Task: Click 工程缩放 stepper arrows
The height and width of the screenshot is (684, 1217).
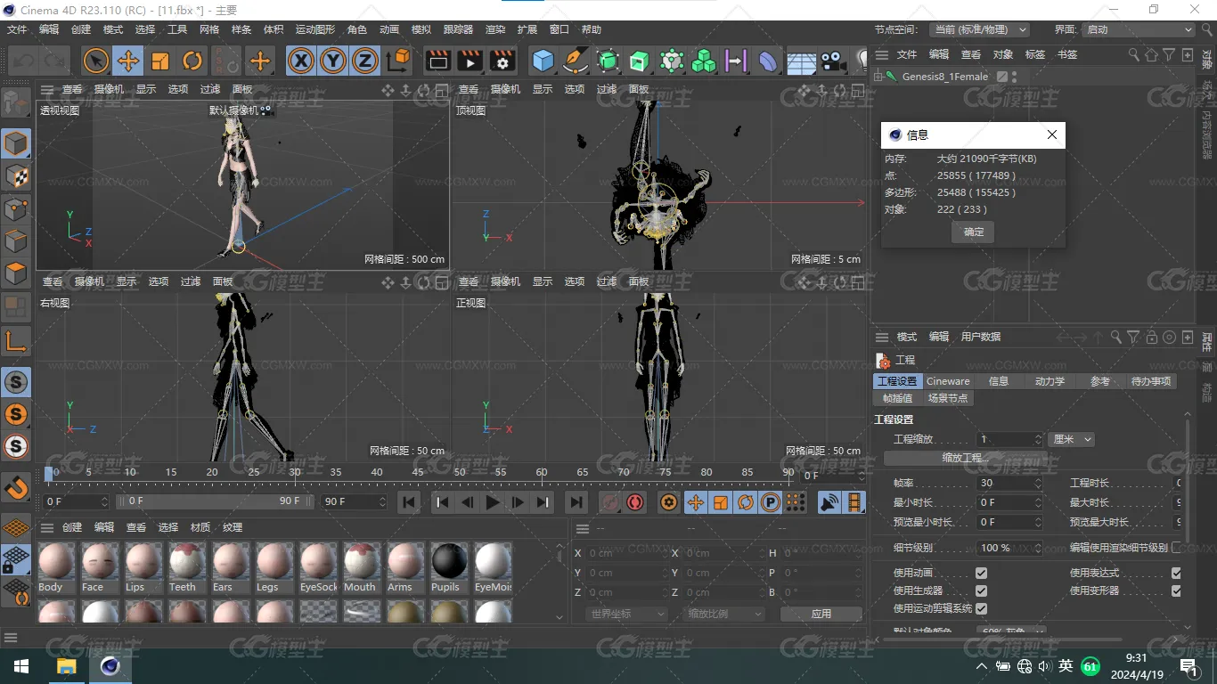Action: click(x=1038, y=439)
